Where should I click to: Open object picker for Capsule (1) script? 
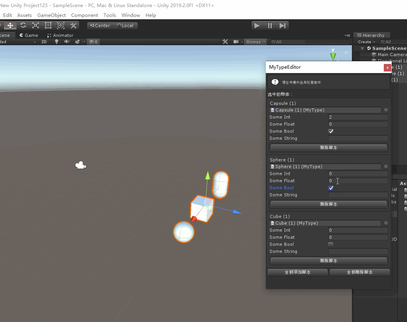click(x=386, y=110)
